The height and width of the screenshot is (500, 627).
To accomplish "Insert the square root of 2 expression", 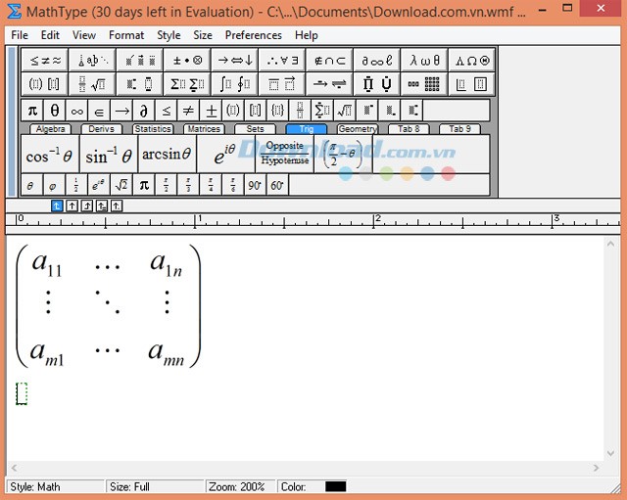I will [121, 185].
